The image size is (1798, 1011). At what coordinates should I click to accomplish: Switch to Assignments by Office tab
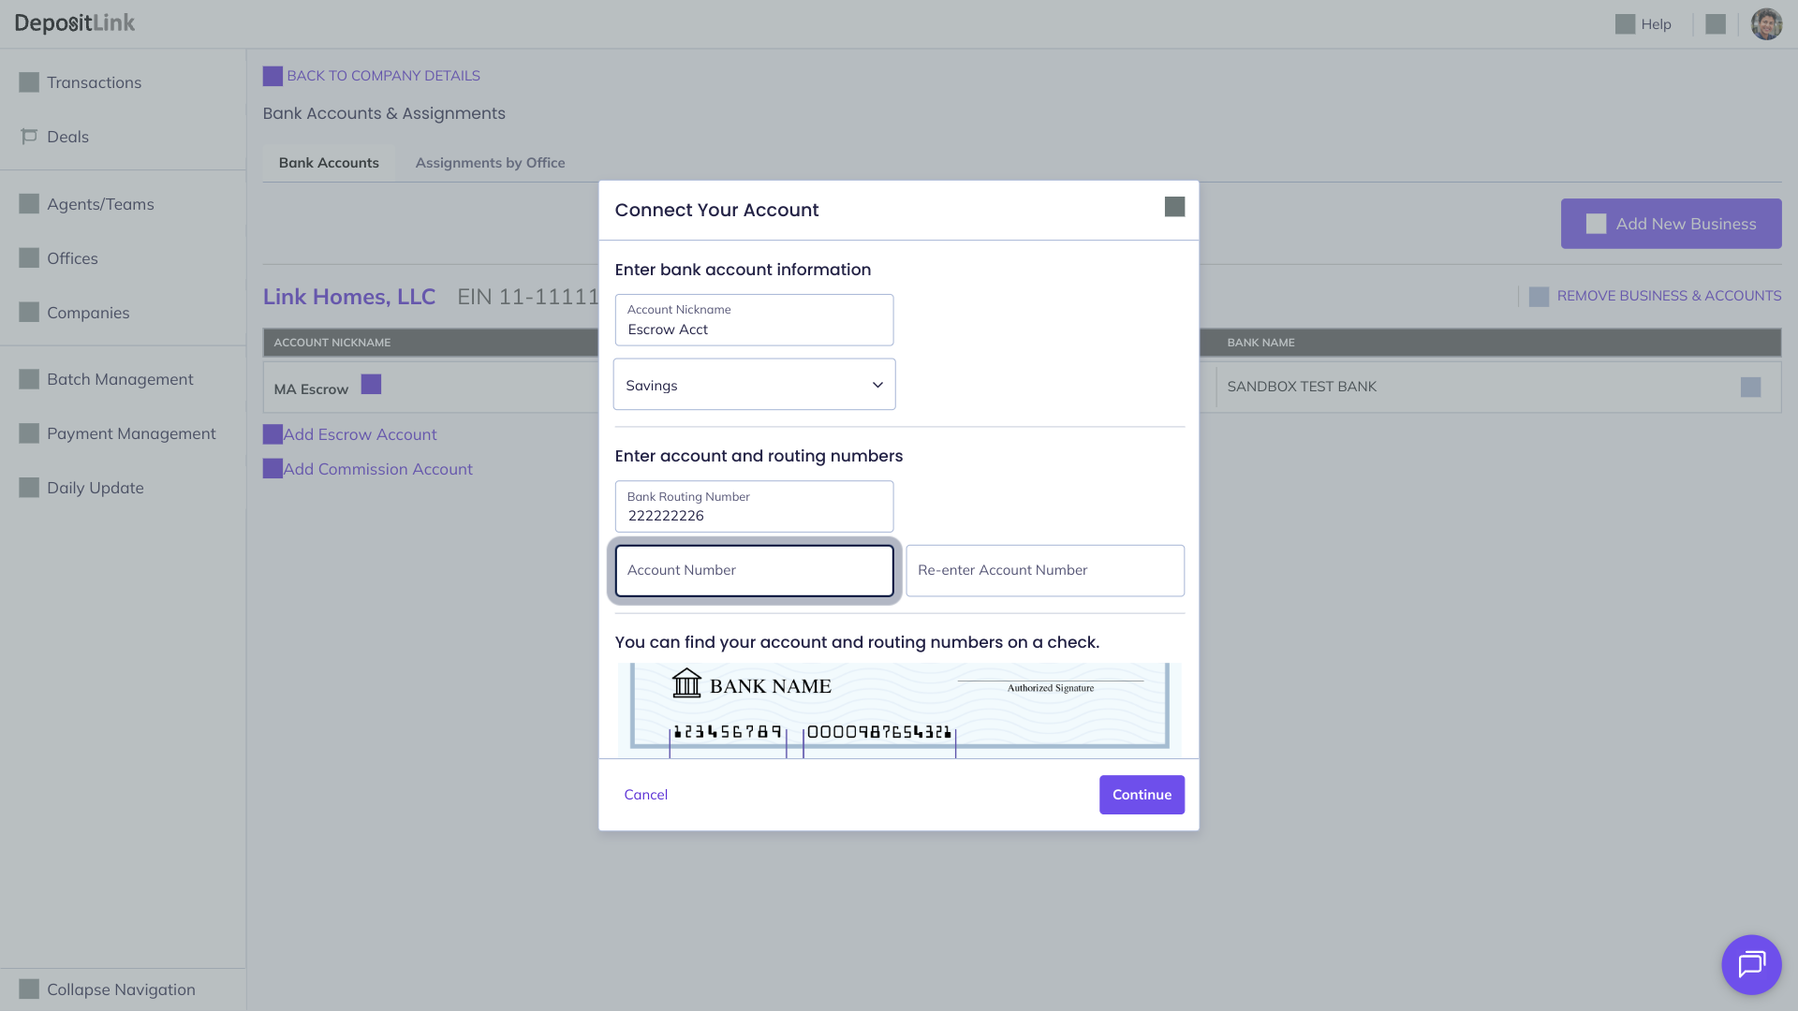490,163
